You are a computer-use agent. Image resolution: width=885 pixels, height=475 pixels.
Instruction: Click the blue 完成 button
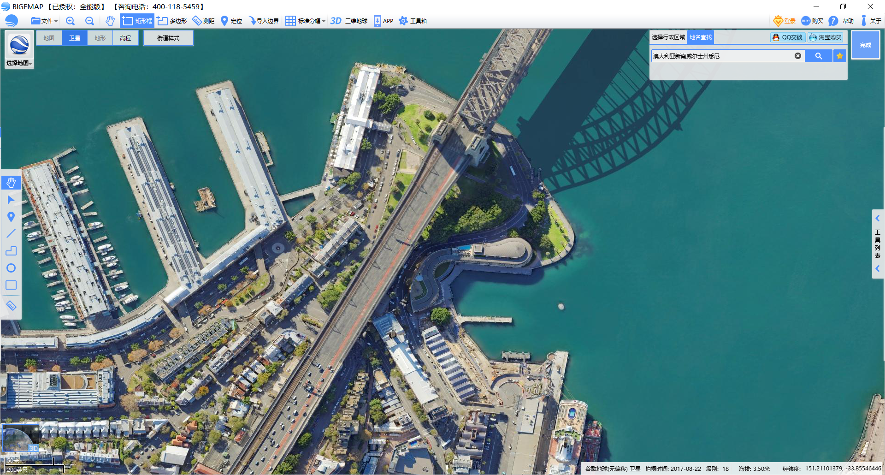pyautogui.click(x=865, y=45)
